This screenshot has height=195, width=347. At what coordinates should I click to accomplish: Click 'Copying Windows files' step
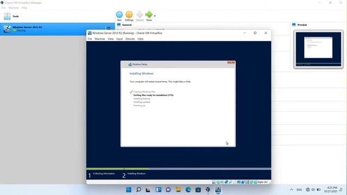(x=144, y=92)
